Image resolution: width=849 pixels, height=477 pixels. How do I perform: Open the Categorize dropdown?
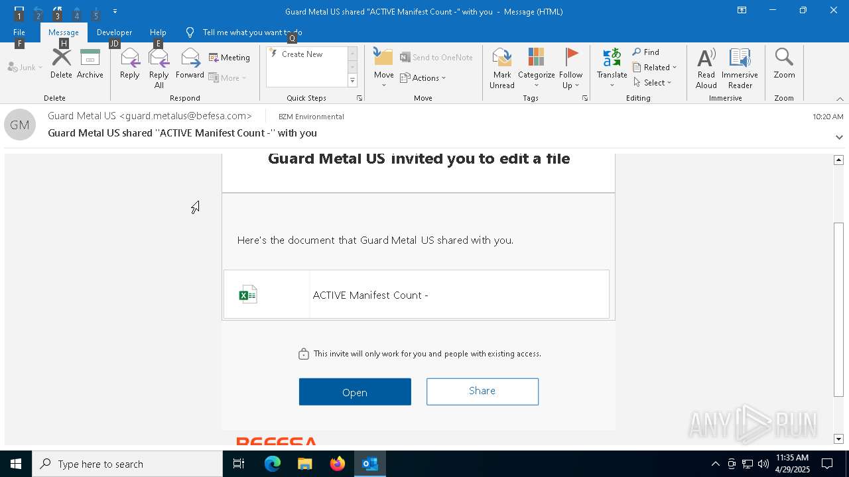coord(536,68)
